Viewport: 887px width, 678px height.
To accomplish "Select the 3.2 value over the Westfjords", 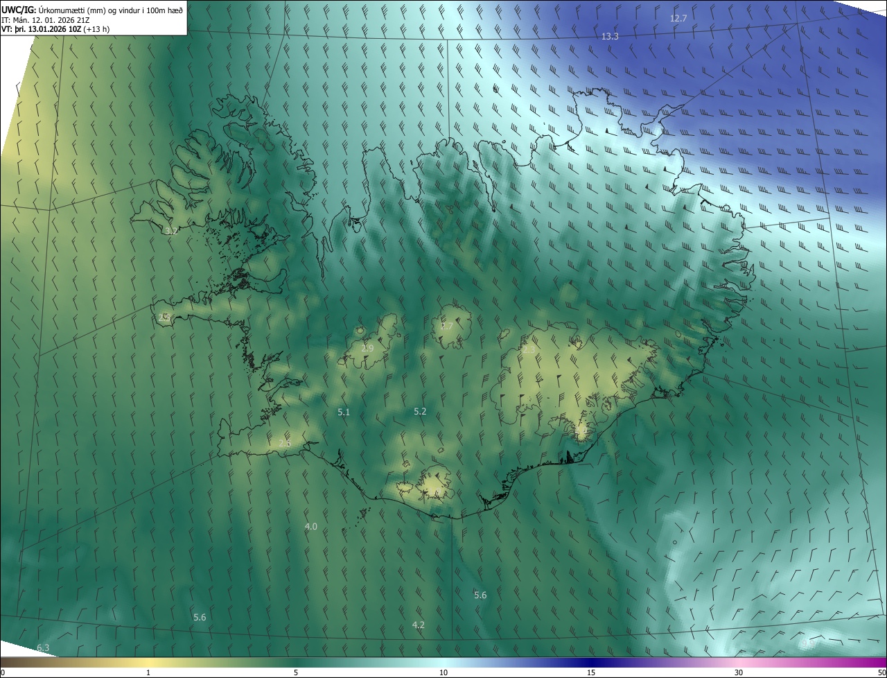I will click(171, 231).
